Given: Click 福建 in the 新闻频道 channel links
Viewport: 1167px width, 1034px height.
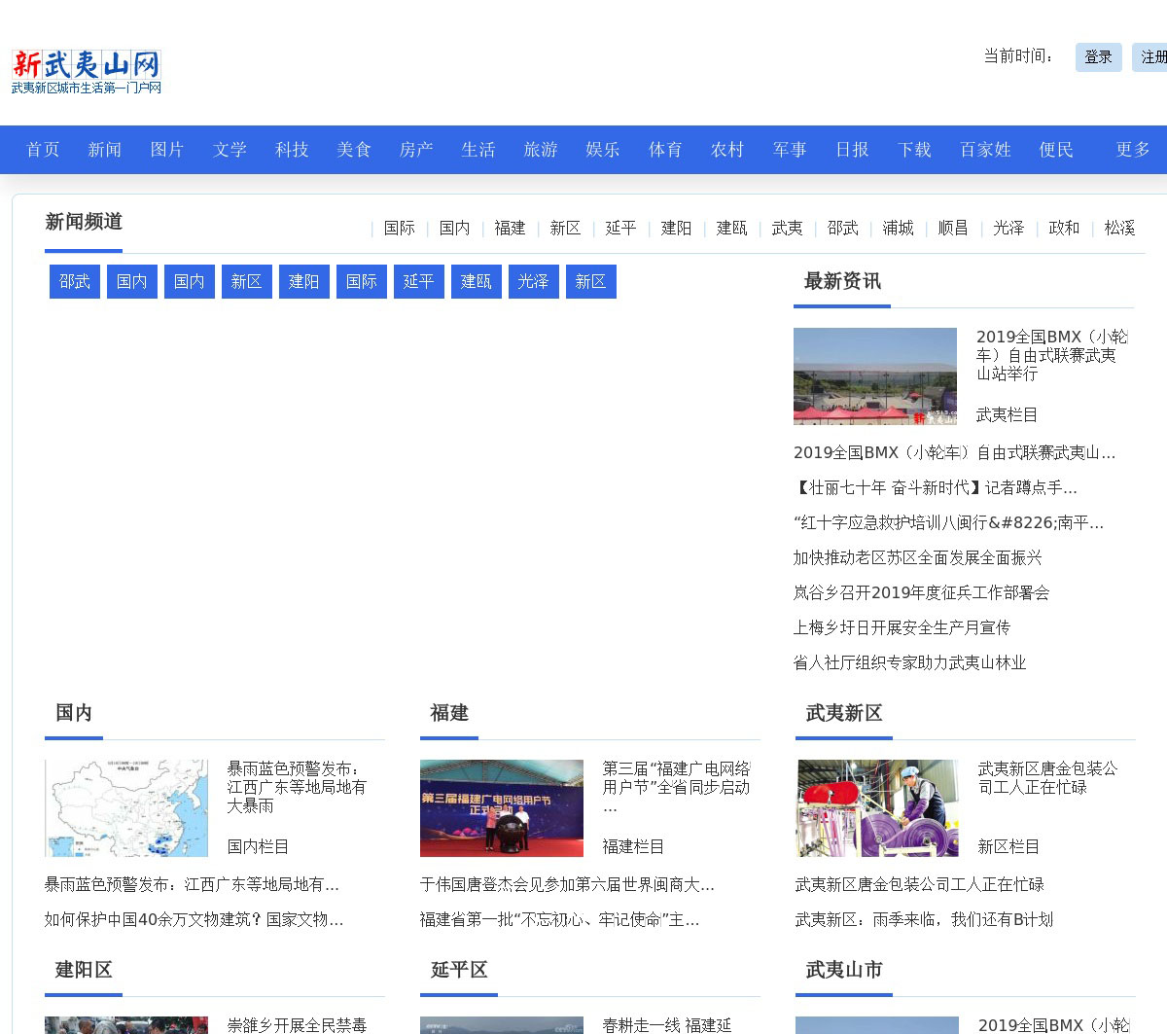Looking at the screenshot, I should (510, 228).
